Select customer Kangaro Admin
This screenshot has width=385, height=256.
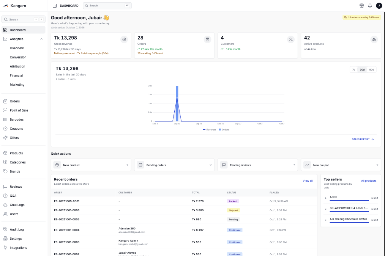pyautogui.click(x=128, y=240)
